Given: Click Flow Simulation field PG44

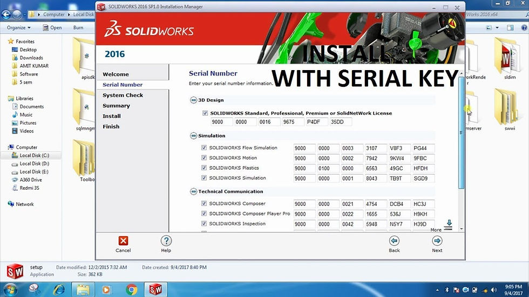Looking at the screenshot, I should click(x=423, y=148).
